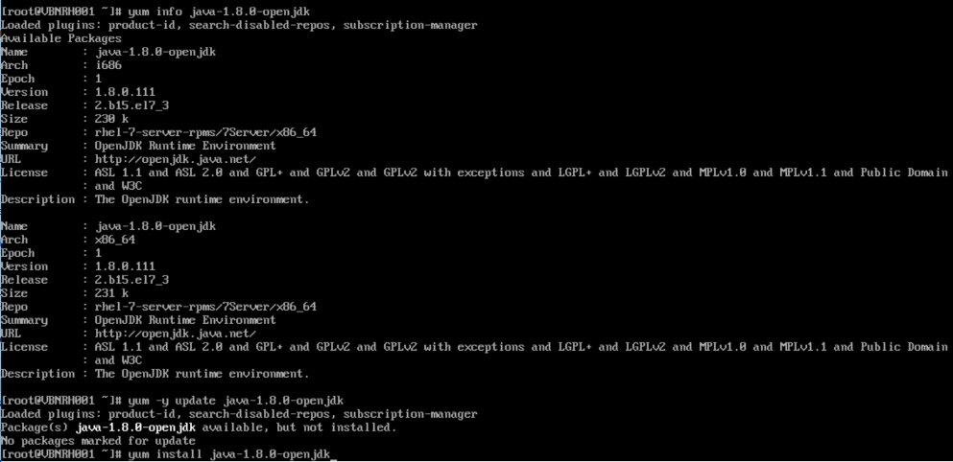Click the first Version 1.8.0.111 value
Screen dimensions: 953x462
[125, 92]
